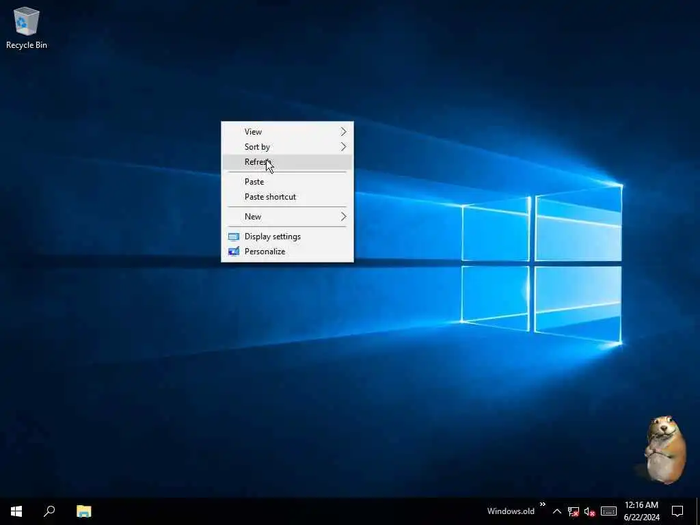The height and width of the screenshot is (525, 700).
Task: Open the Sort by submenu
Action: 287,147
